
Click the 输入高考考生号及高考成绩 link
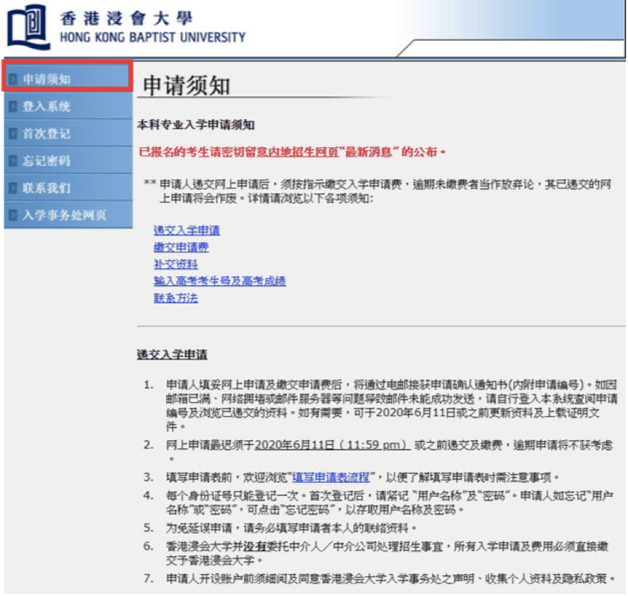tap(219, 281)
